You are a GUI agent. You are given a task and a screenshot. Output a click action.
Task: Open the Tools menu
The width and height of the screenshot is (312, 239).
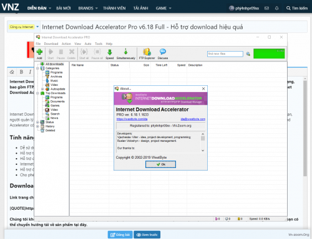pyautogui.click(x=99, y=44)
